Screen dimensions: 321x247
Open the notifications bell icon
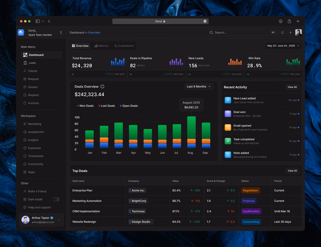282,33
